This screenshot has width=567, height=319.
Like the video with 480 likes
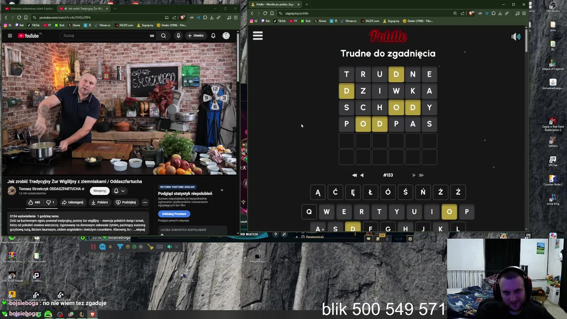pyautogui.click(x=34, y=202)
